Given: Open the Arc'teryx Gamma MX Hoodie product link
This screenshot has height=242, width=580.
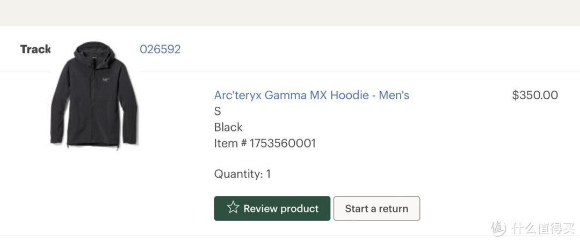Looking at the screenshot, I should point(311,96).
